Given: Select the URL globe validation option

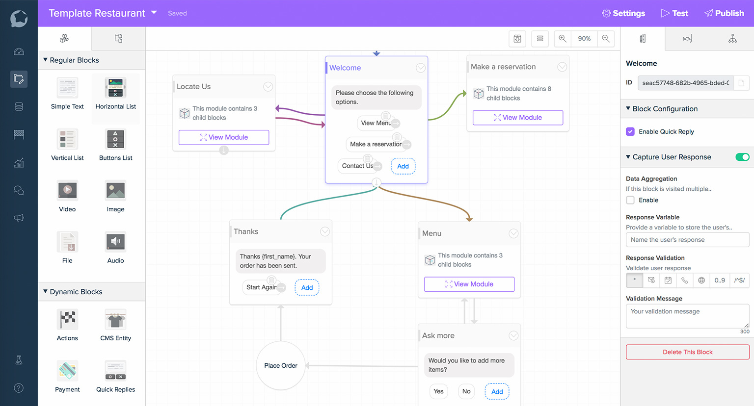Looking at the screenshot, I should (x=701, y=280).
